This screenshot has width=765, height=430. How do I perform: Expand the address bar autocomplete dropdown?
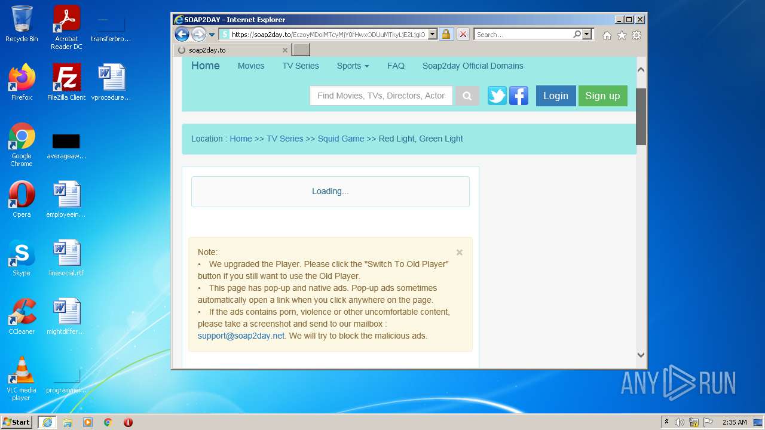click(433, 35)
